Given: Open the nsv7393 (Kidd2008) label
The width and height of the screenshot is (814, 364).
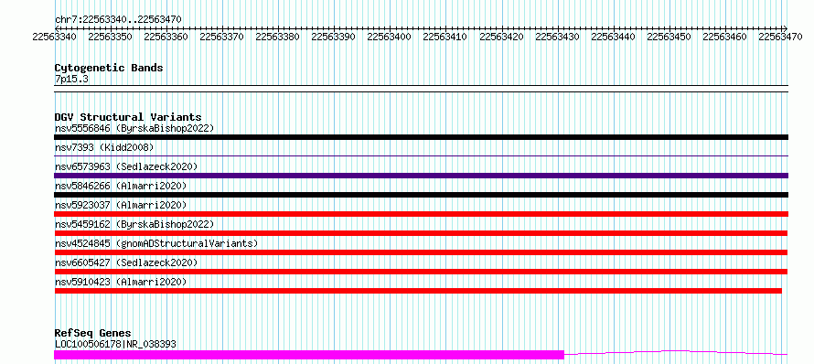Looking at the screenshot, I should (104, 147).
